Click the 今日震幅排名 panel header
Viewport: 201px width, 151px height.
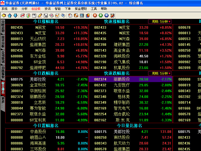pyautogui.click(x=46, y=126)
